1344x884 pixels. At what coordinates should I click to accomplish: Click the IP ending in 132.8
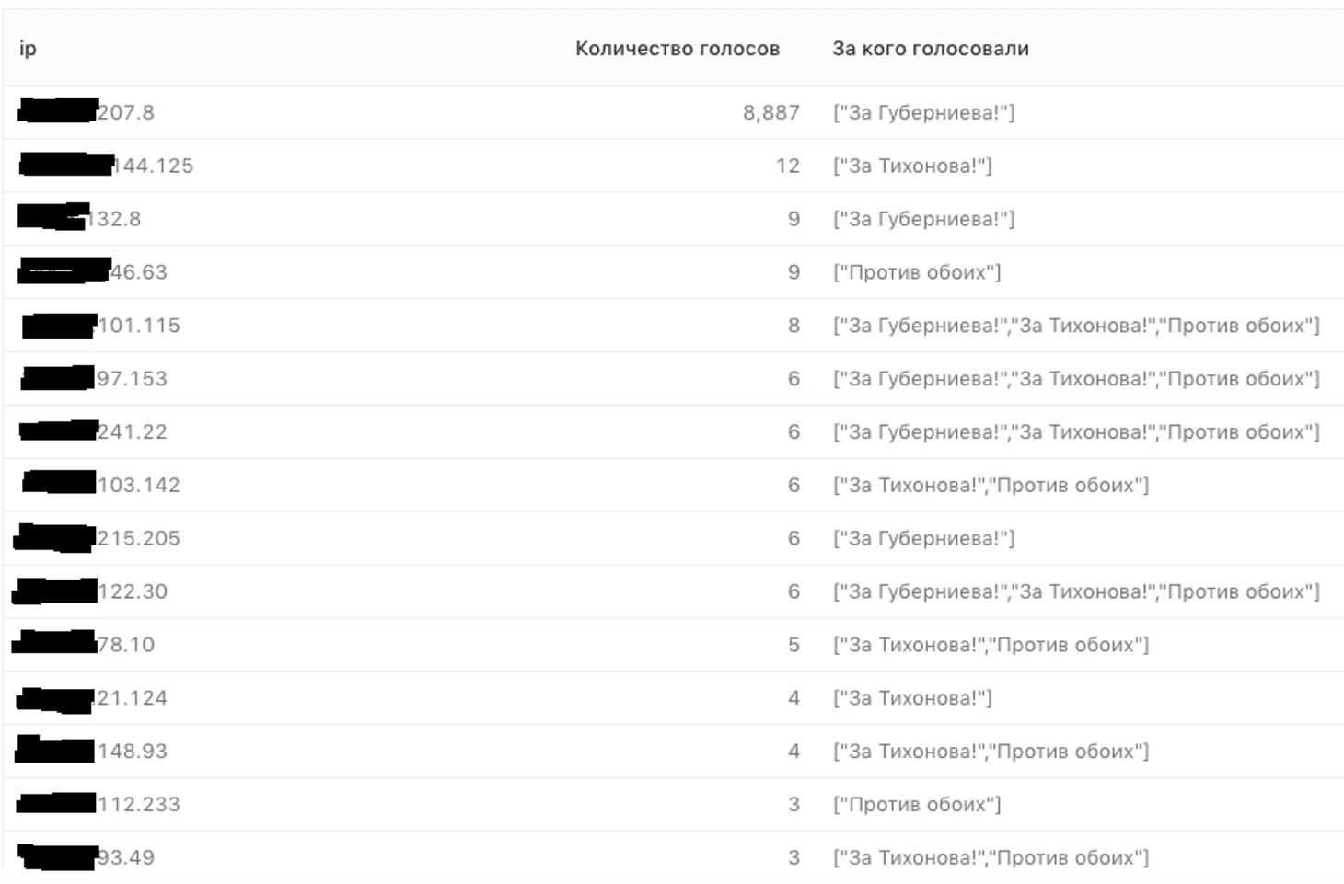click(80, 219)
